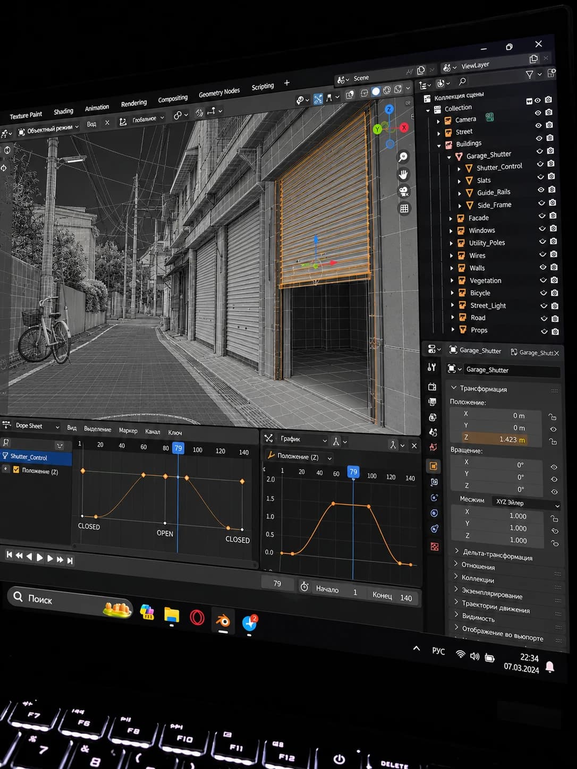Click the outliner search magnifier icon
Image resolution: width=577 pixels, height=769 pixels.
462,81
